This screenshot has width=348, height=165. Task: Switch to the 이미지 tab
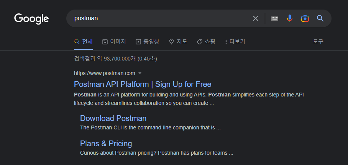[114, 42]
